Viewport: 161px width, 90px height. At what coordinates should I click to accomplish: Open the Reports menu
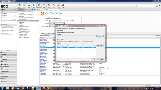pyautogui.click(x=30, y=3)
